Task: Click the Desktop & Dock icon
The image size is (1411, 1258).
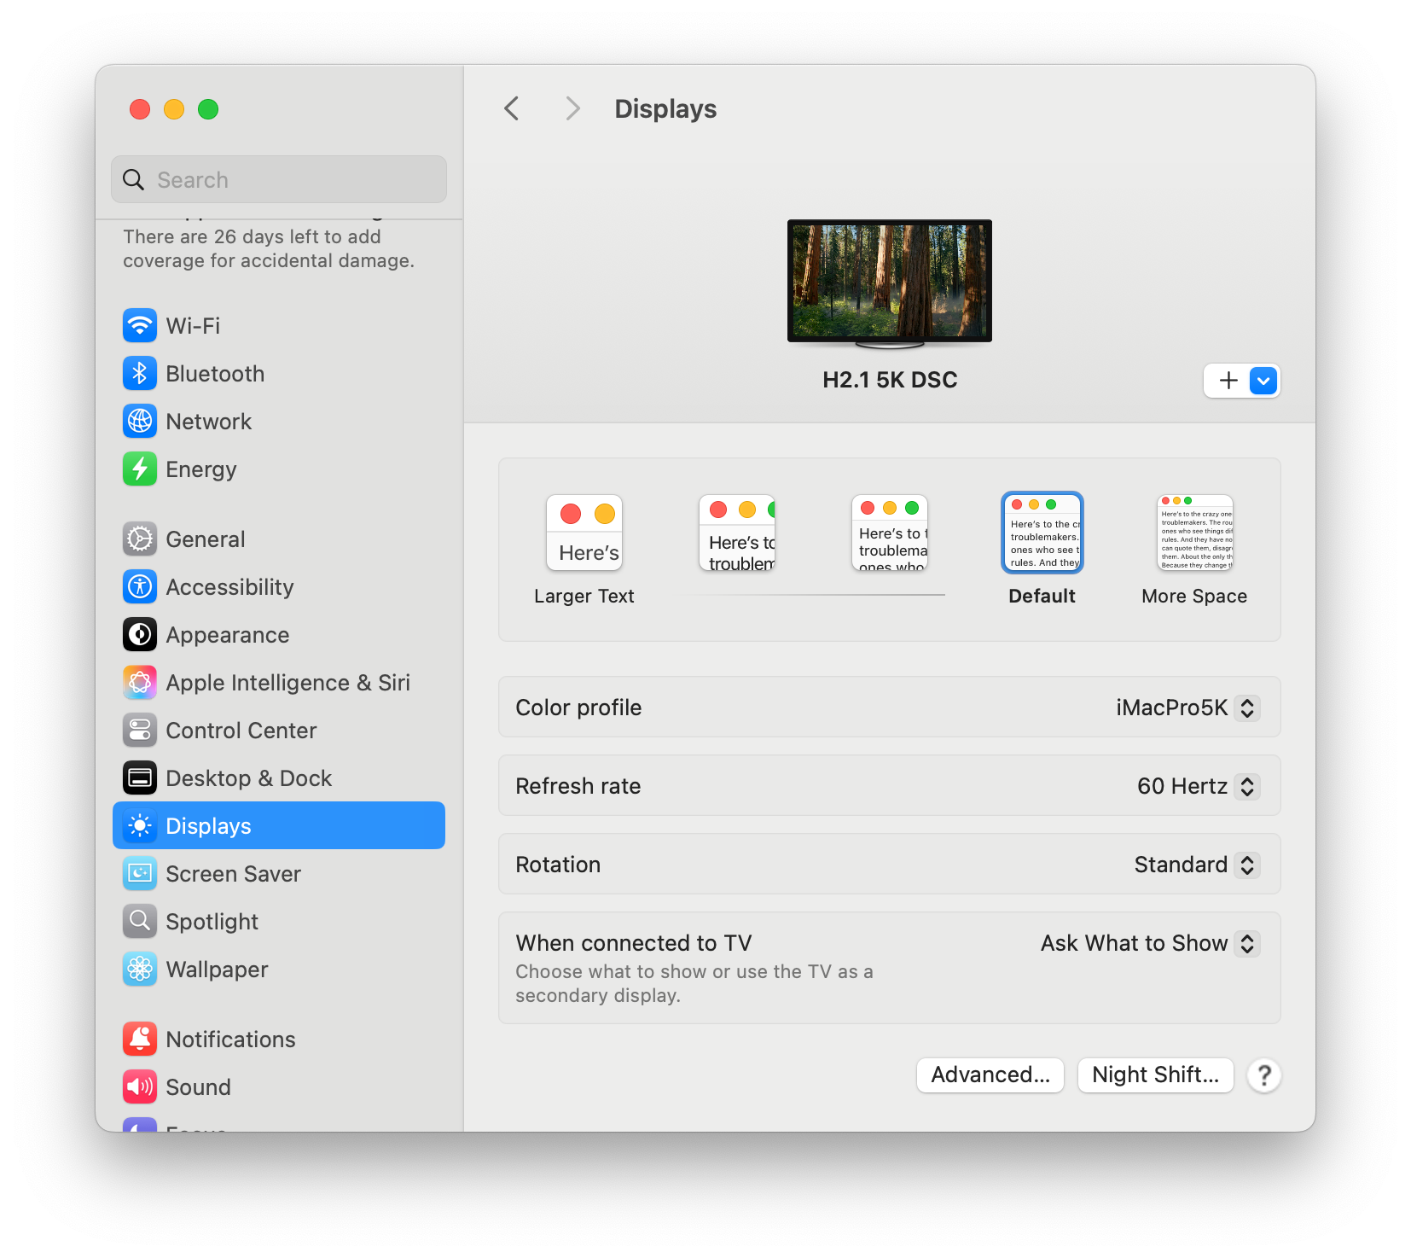Action: pyautogui.click(x=140, y=778)
